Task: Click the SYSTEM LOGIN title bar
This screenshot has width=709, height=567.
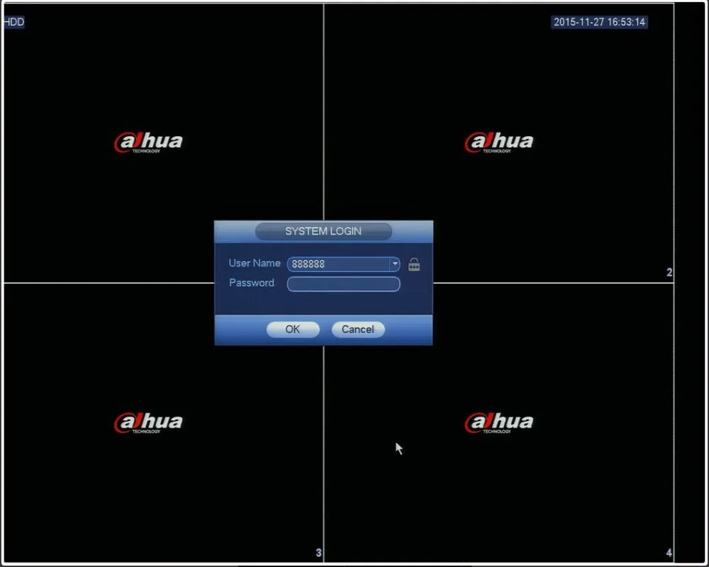Action: [323, 231]
